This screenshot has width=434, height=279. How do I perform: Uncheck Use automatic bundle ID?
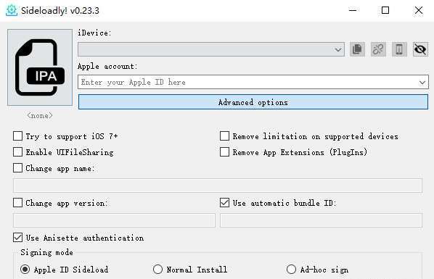[x=224, y=203]
